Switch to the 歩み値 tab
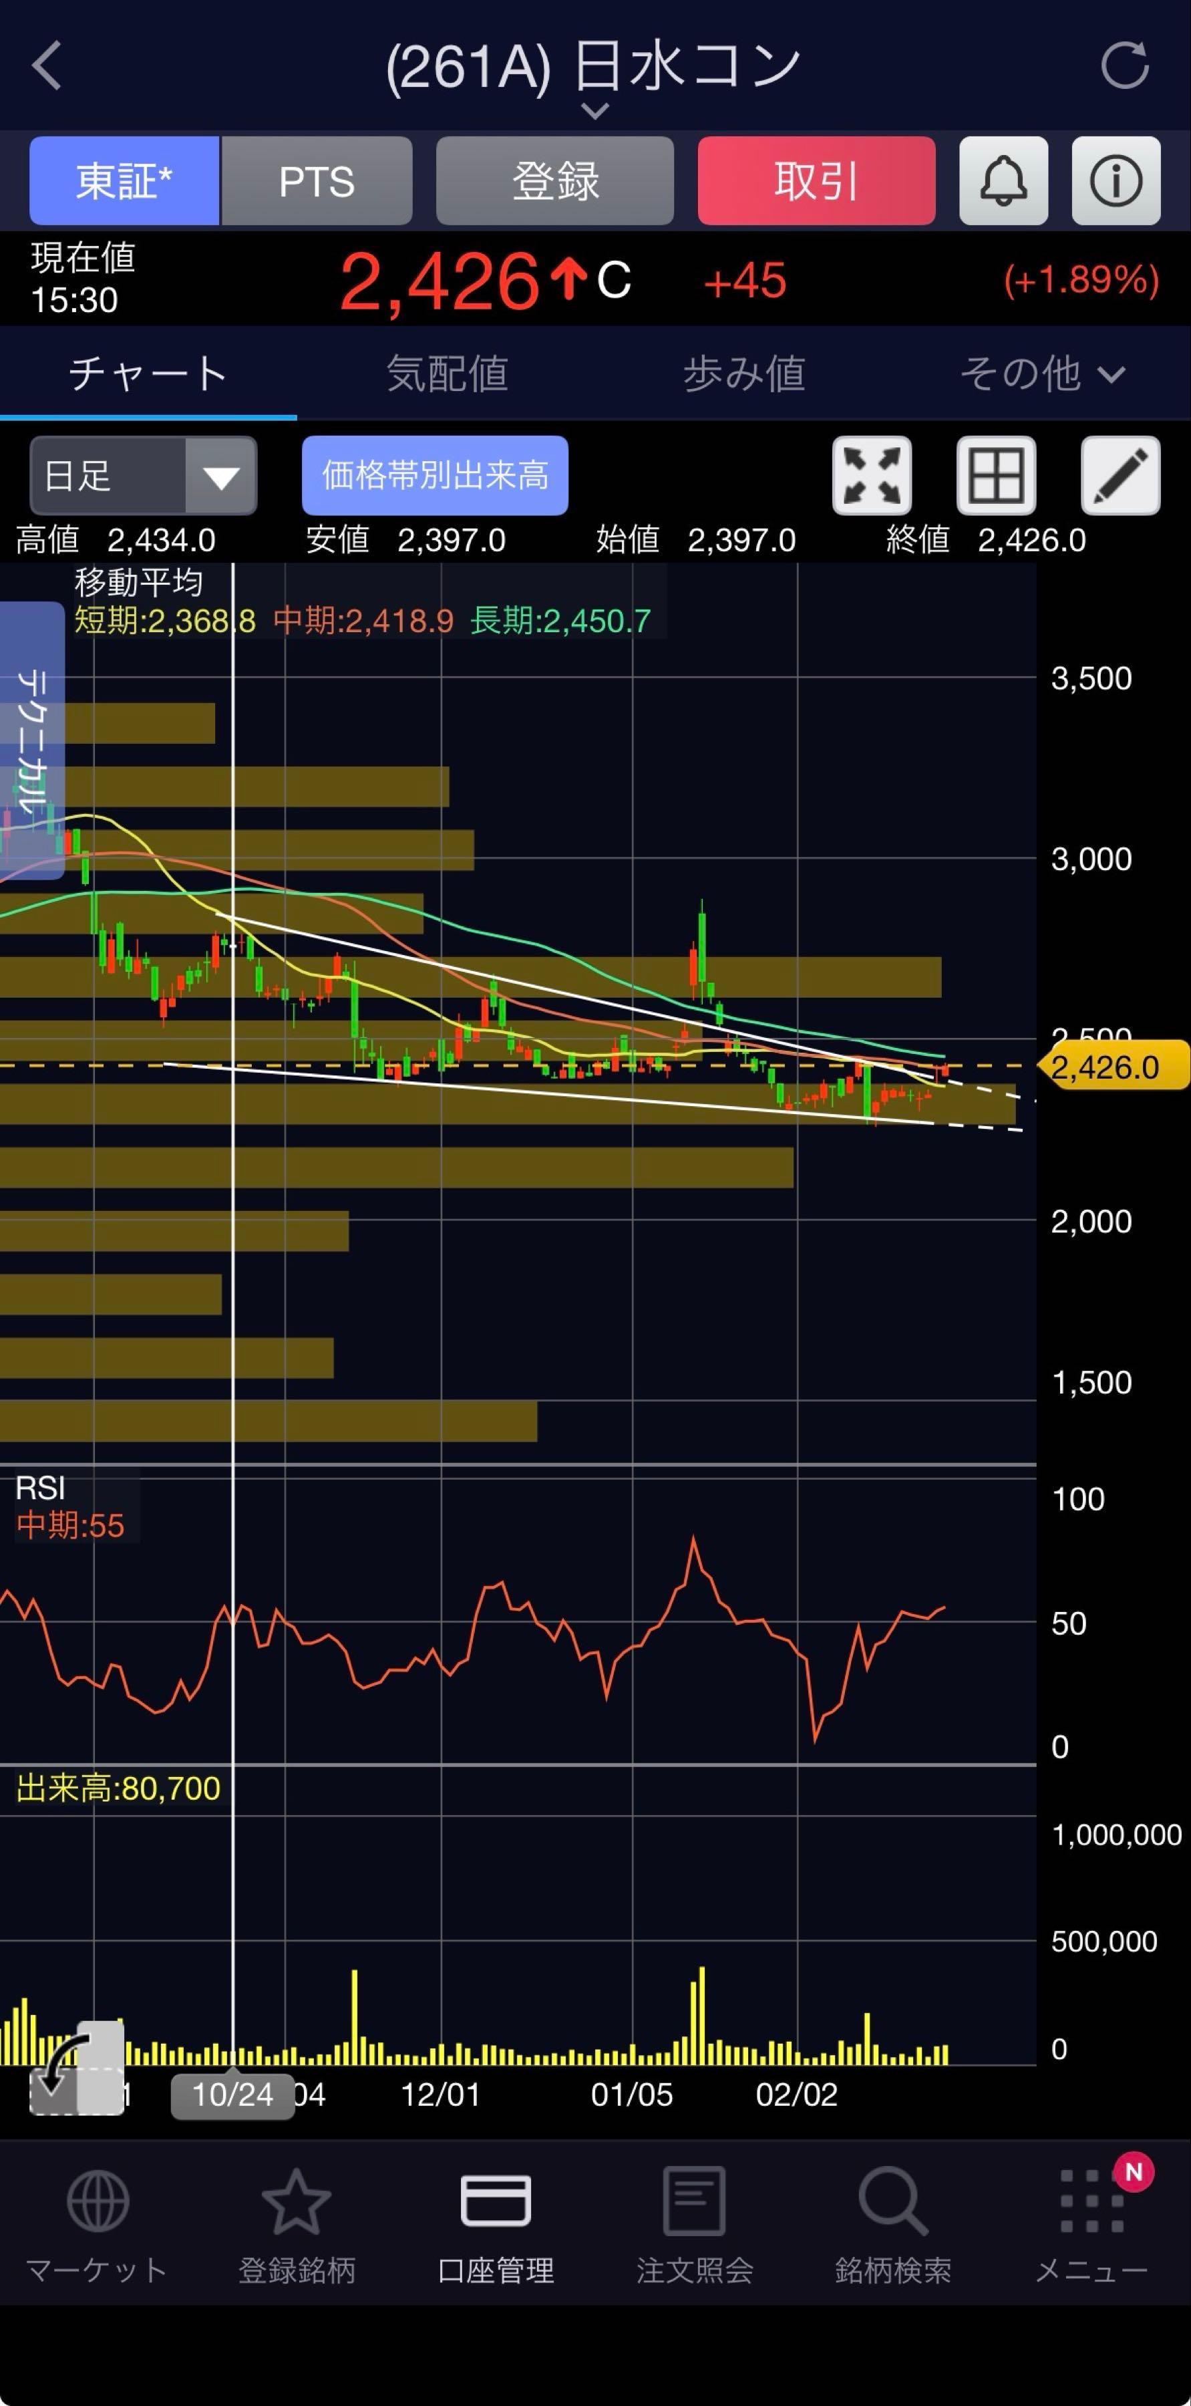The height and width of the screenshot is (2406, 1191). click(x=744, y=374)
